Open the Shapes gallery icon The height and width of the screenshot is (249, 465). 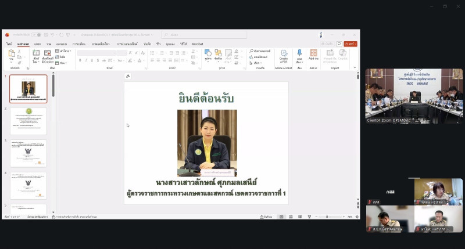tap(208, 53)
